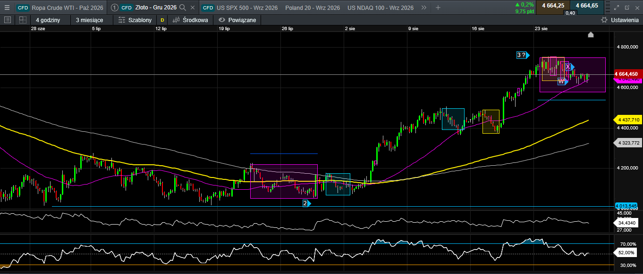
Task: Open the 3 miesiące range dropdown
Action: 89,20
